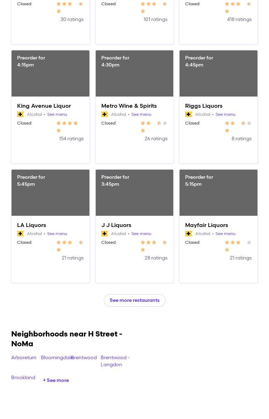Click the Mayfair Liquors store name
The width and height of the screenshot is (269, 419).
pyautogui.click(x=206, y=225)
